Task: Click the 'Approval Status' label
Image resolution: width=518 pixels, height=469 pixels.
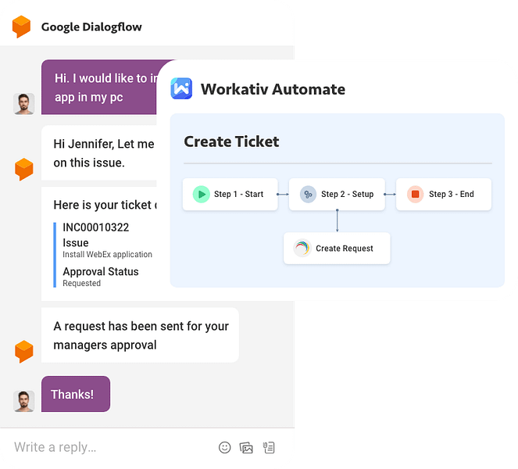Action: click(x=101, y=272)
